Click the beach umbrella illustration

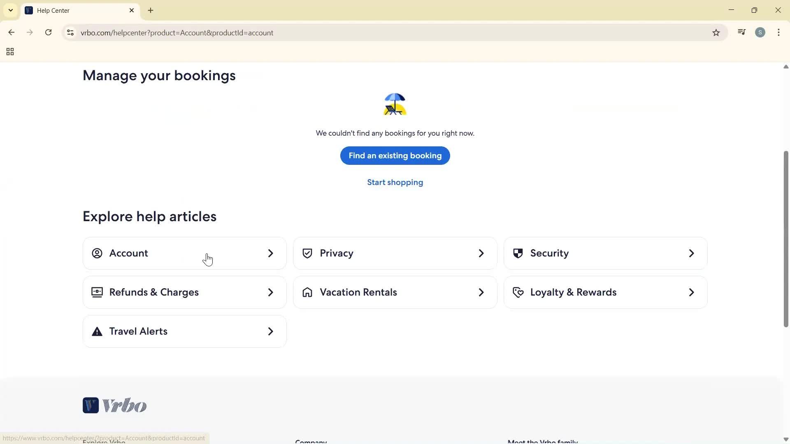tap(395, 104)
